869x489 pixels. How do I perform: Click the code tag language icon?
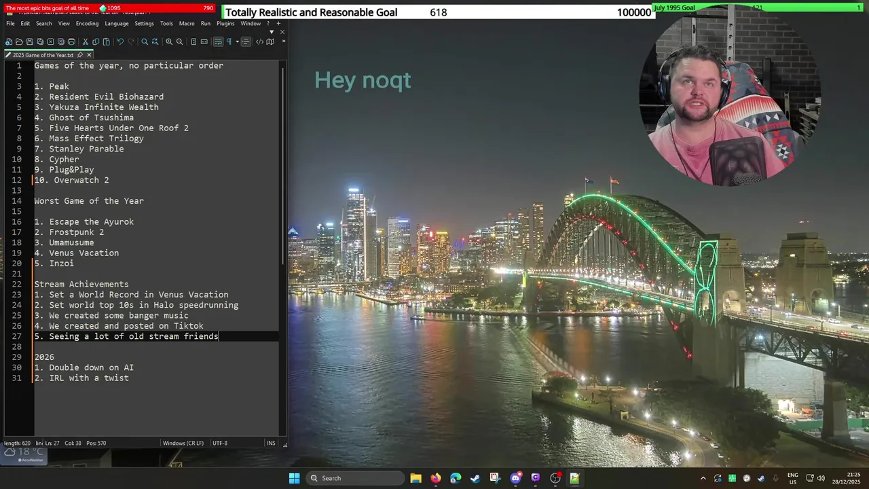259,41
